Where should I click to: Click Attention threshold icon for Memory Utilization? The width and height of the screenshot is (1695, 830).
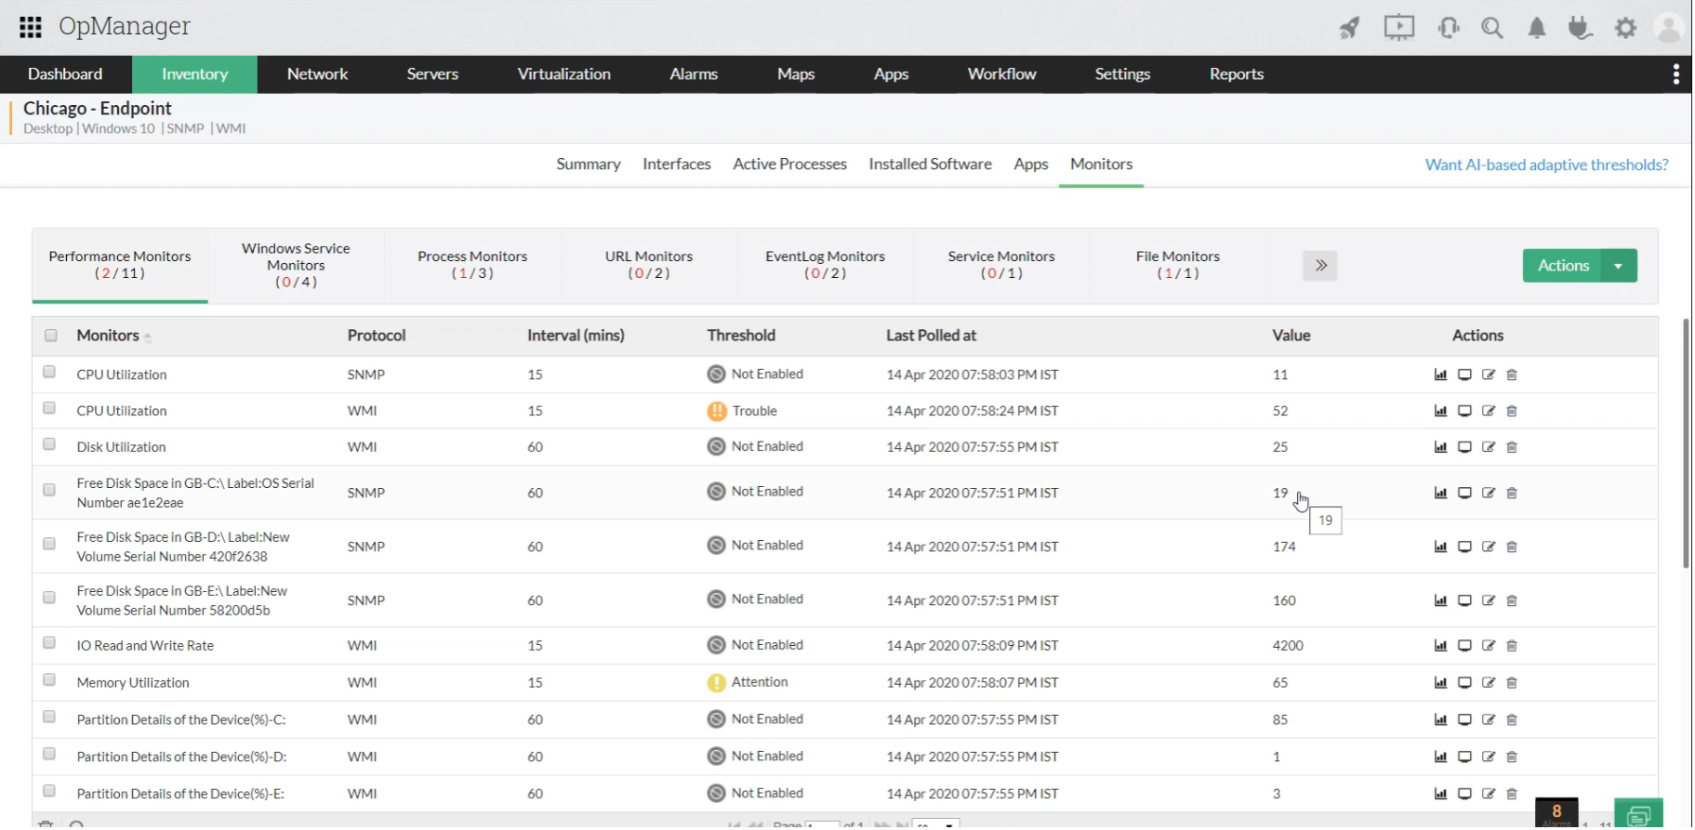(716, 683)
